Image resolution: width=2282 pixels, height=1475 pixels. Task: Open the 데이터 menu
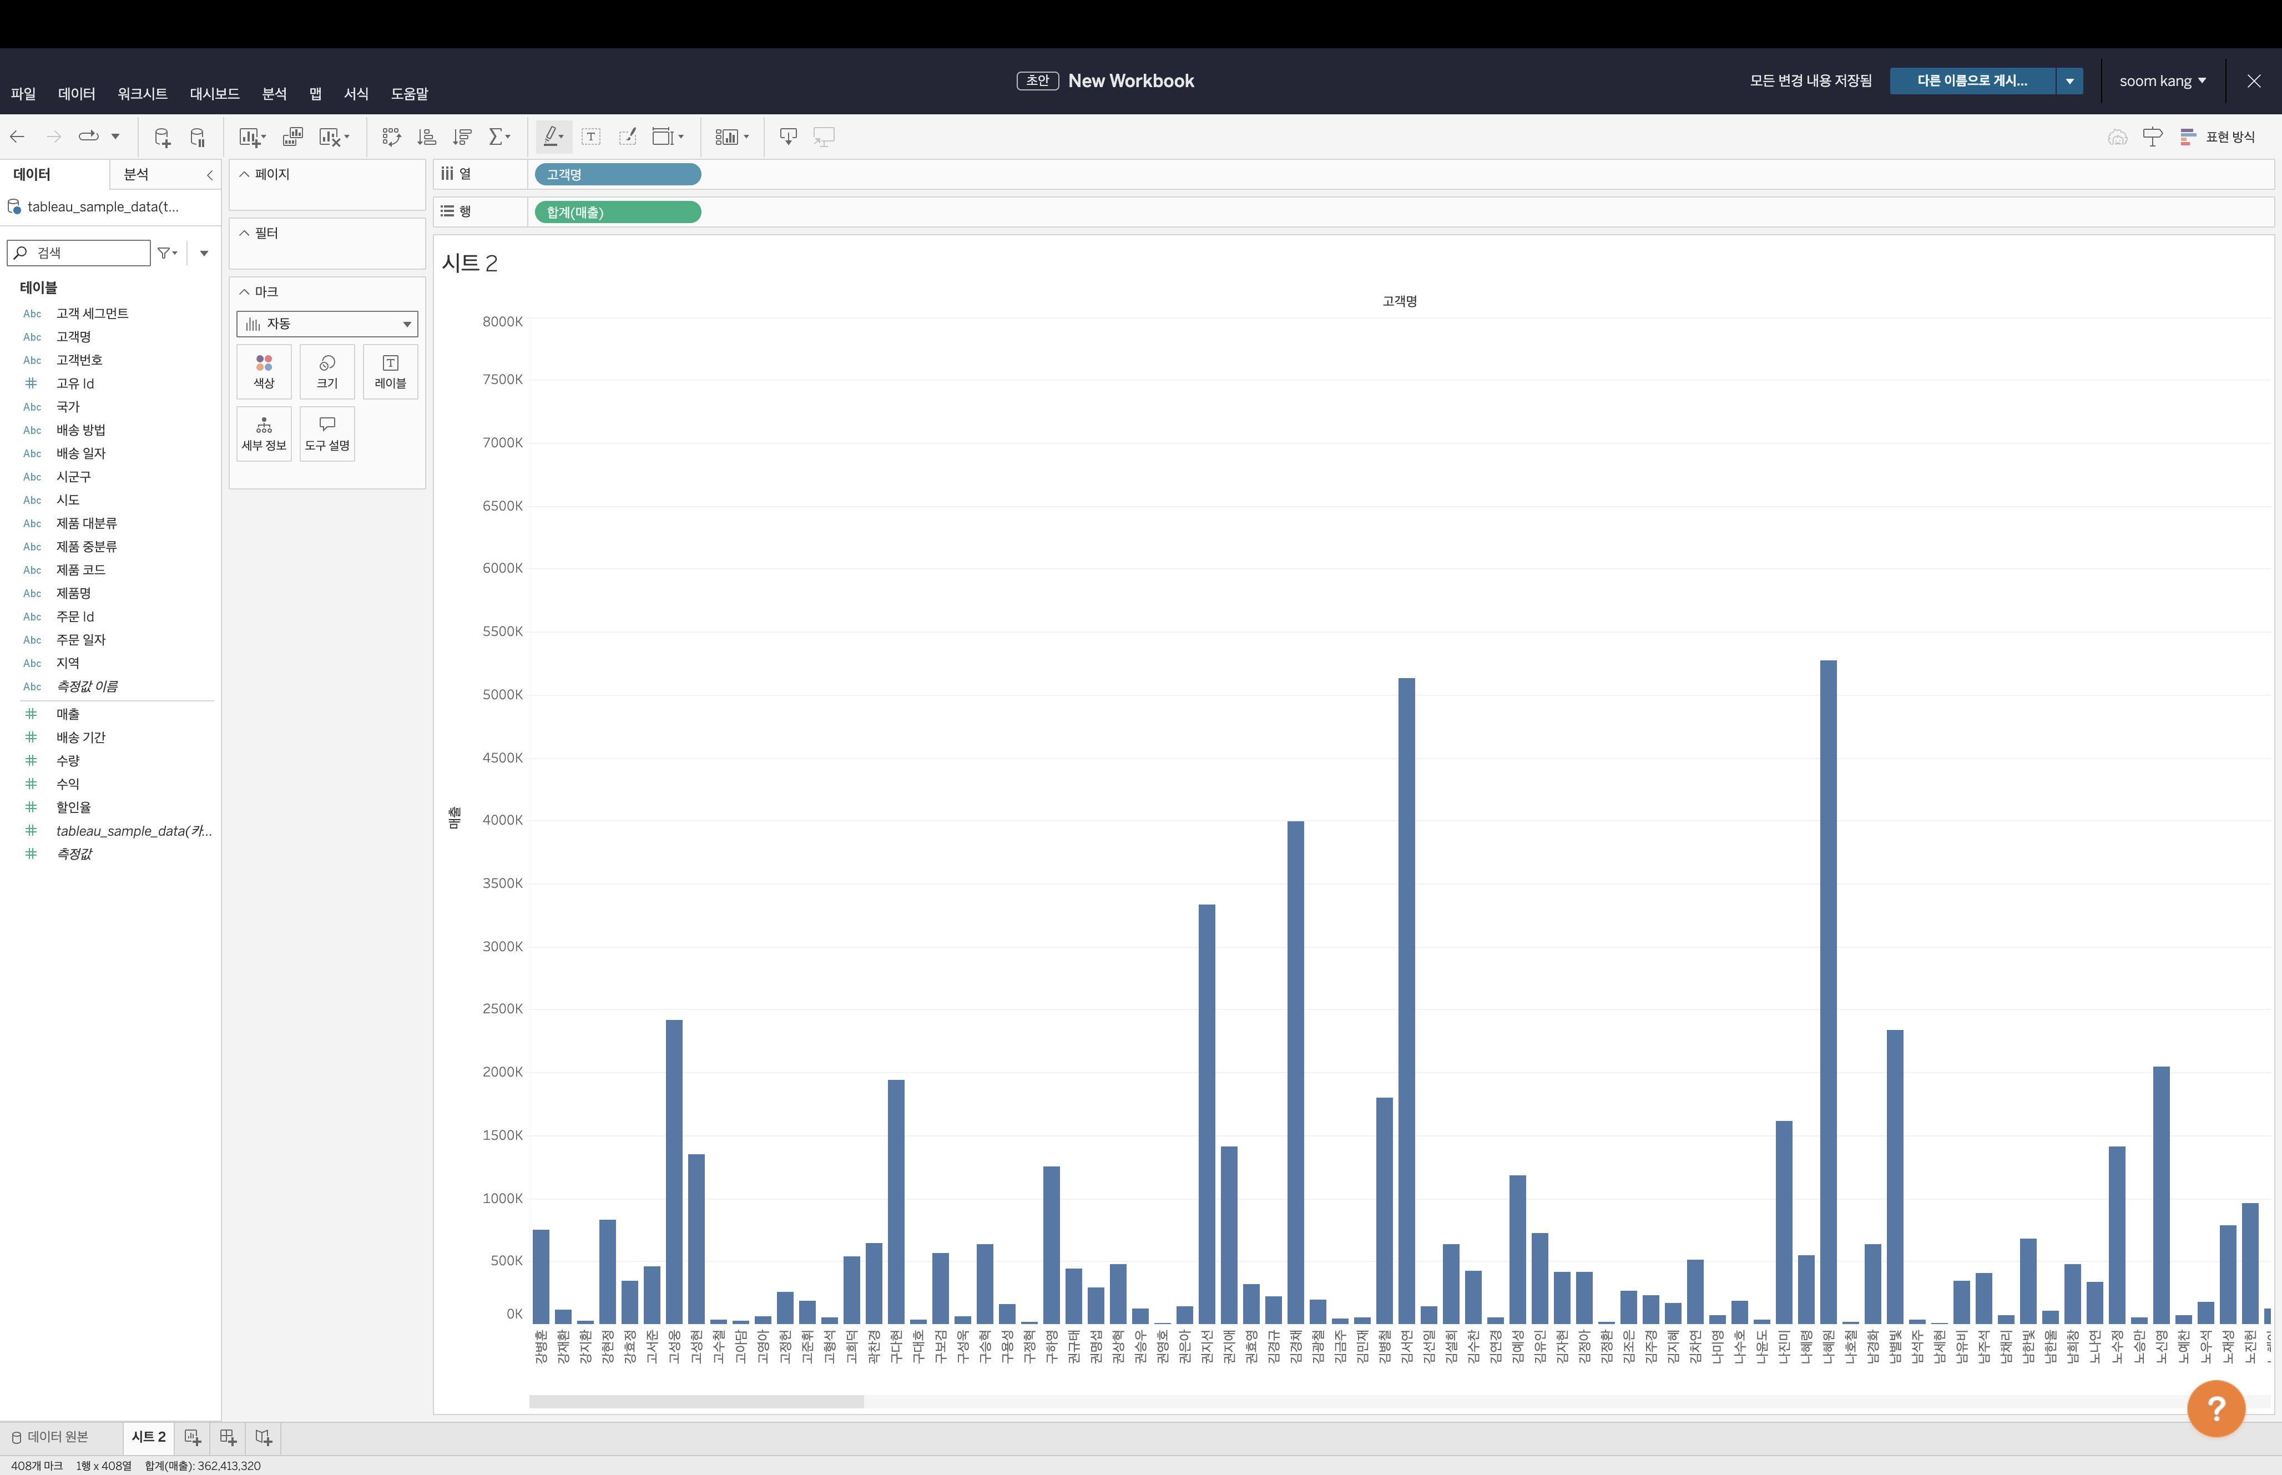pos(77,94)
